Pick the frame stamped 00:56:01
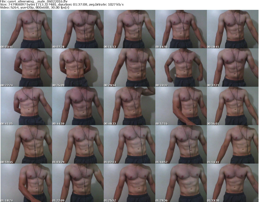This screenshot has height=202, width=259. pyautogui.click(x=233, y=106)
